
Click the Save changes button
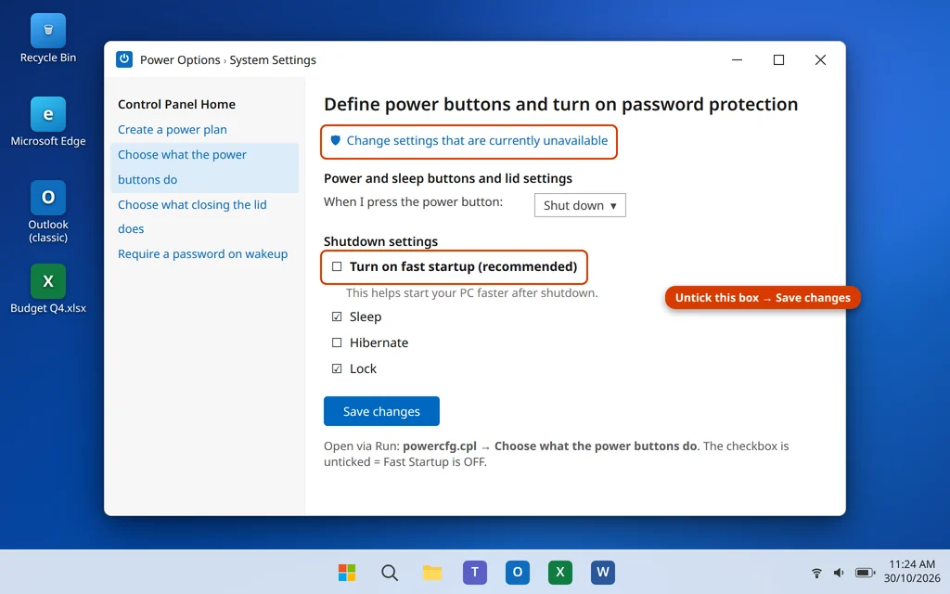(x=381, y=411)
